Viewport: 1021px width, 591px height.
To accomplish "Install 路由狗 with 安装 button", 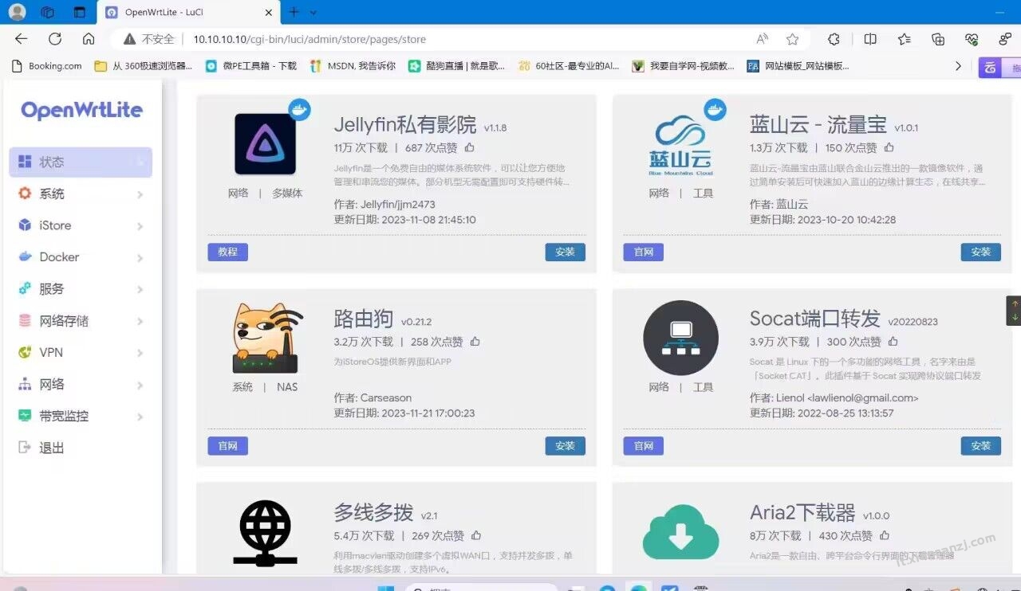I will [x=566, y=446].
